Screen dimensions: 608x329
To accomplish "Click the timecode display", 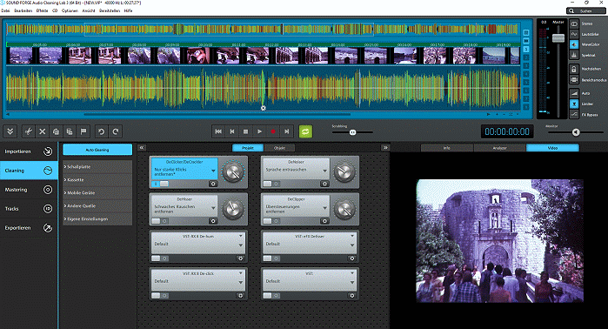I will 507,131.
